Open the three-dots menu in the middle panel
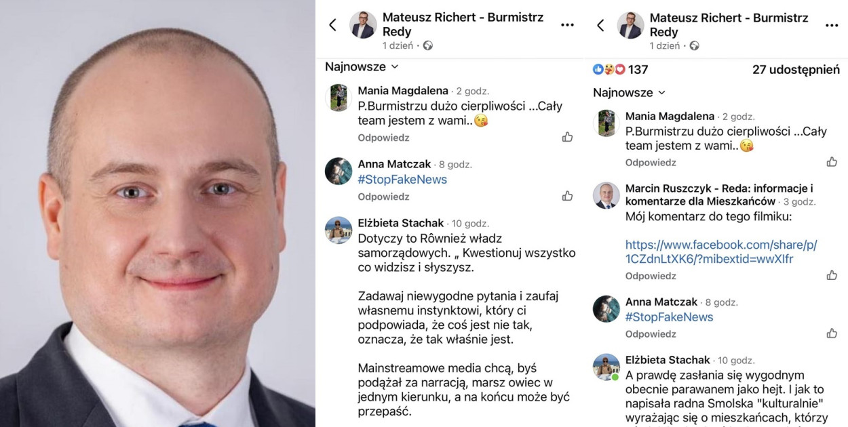This screenshot has height=427, width=848. (567, 25)
